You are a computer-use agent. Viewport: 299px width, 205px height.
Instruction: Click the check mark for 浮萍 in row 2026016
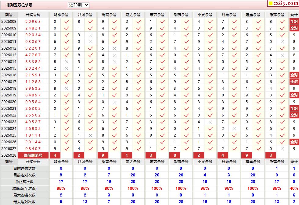click(x=283, y=75)
